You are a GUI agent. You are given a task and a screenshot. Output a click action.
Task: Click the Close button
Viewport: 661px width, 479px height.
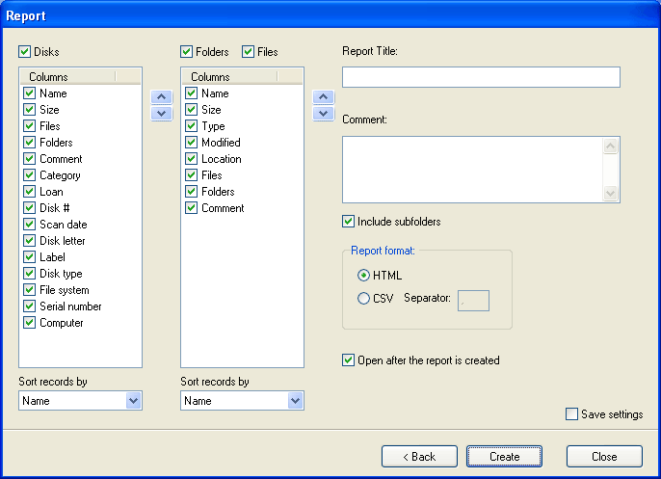(x=604, y=457)
